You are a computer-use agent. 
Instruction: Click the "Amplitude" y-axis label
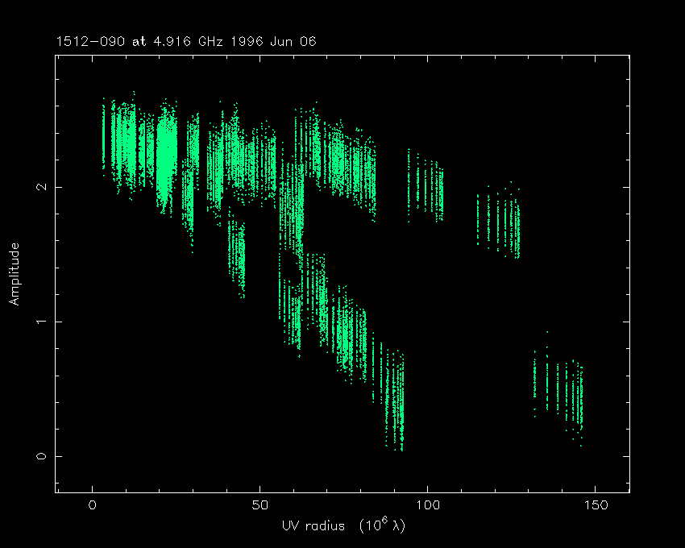(x=14, y=274)
